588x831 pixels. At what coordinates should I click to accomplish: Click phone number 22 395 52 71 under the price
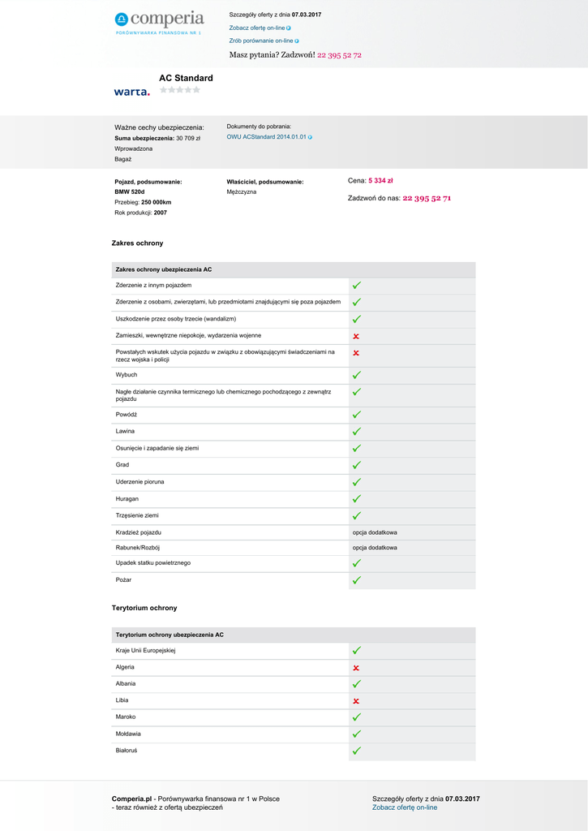[x=427, y=198]
